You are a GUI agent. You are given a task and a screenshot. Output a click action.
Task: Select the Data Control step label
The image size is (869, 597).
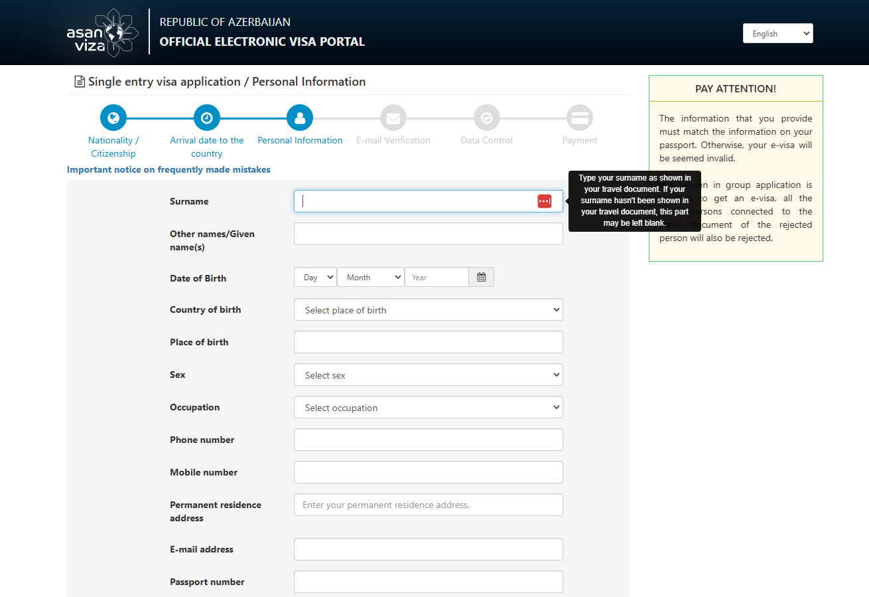pyautogui.click(x=487, y=140)
